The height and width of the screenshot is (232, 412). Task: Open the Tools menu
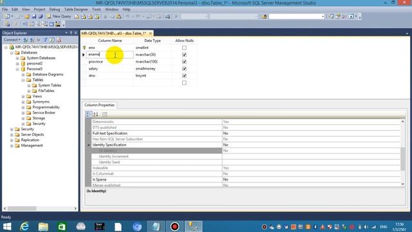(97, 9)
